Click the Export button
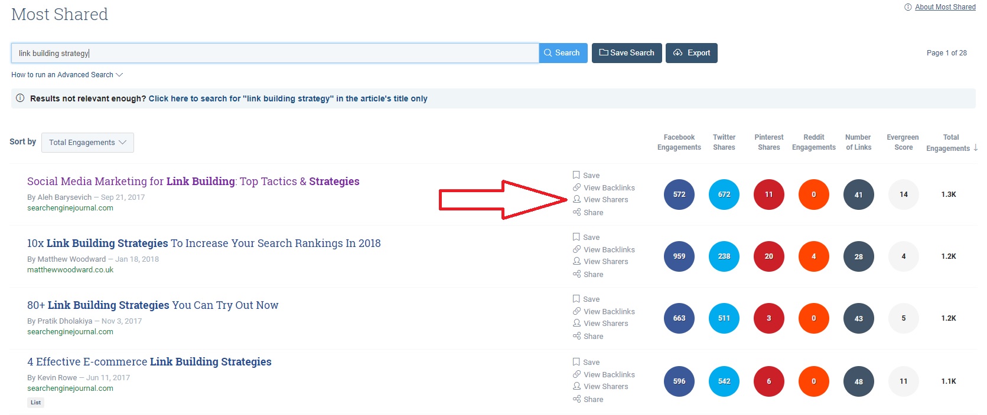This screenshot has height=415, width=987. [x=692, y=53]
